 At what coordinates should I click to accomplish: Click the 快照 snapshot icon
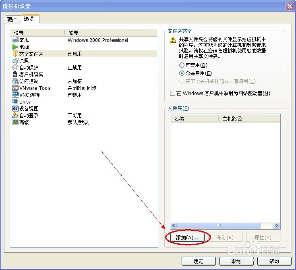(x=15, y=61)
